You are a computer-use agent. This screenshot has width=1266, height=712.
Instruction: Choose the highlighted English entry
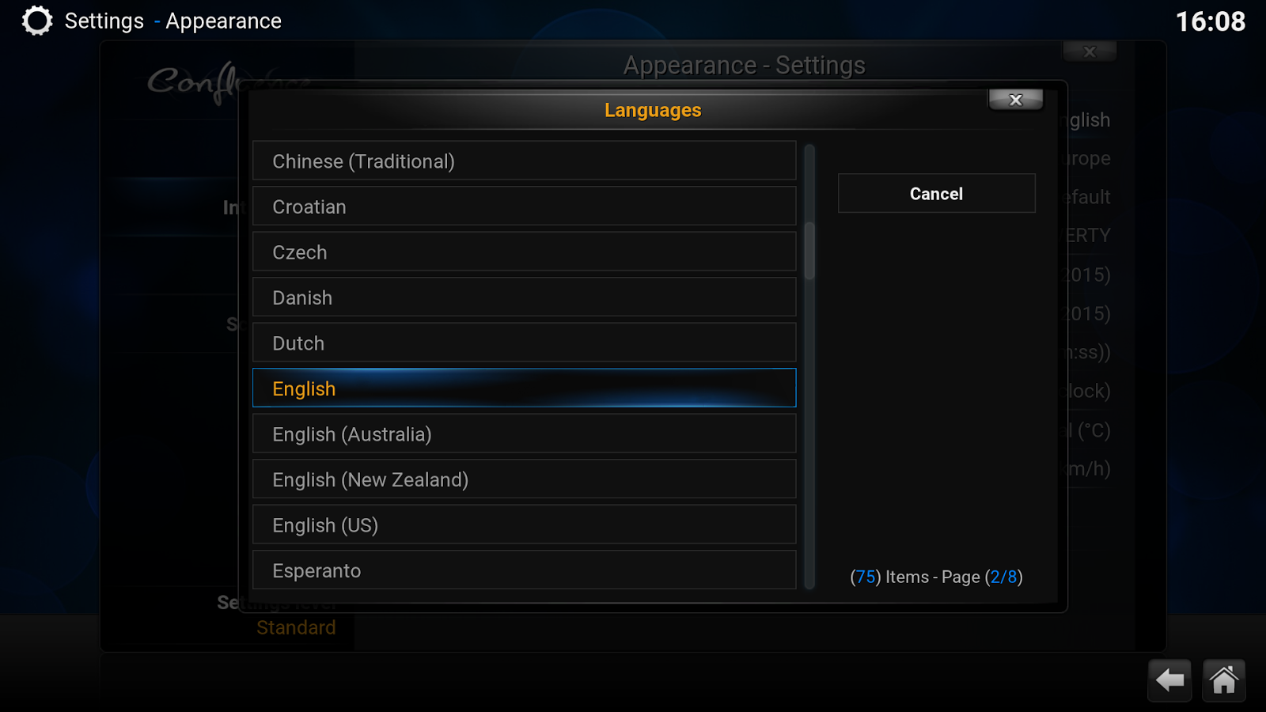coord(525,388)
